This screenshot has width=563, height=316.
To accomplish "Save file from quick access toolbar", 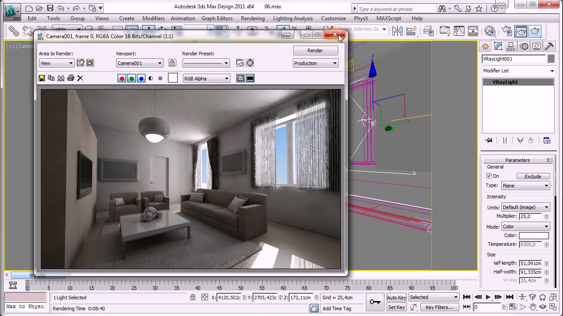I will pos(50,8).
